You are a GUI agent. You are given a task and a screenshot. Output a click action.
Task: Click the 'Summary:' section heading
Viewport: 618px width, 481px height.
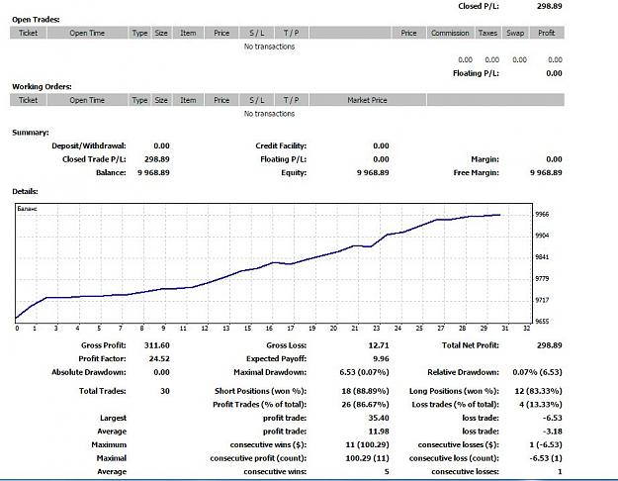coord(31,133)
